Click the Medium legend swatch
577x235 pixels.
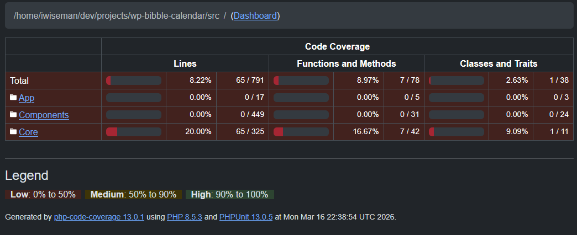134,195
